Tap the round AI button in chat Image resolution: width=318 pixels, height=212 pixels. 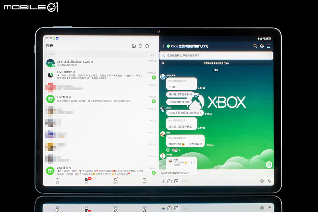[269, 165]
